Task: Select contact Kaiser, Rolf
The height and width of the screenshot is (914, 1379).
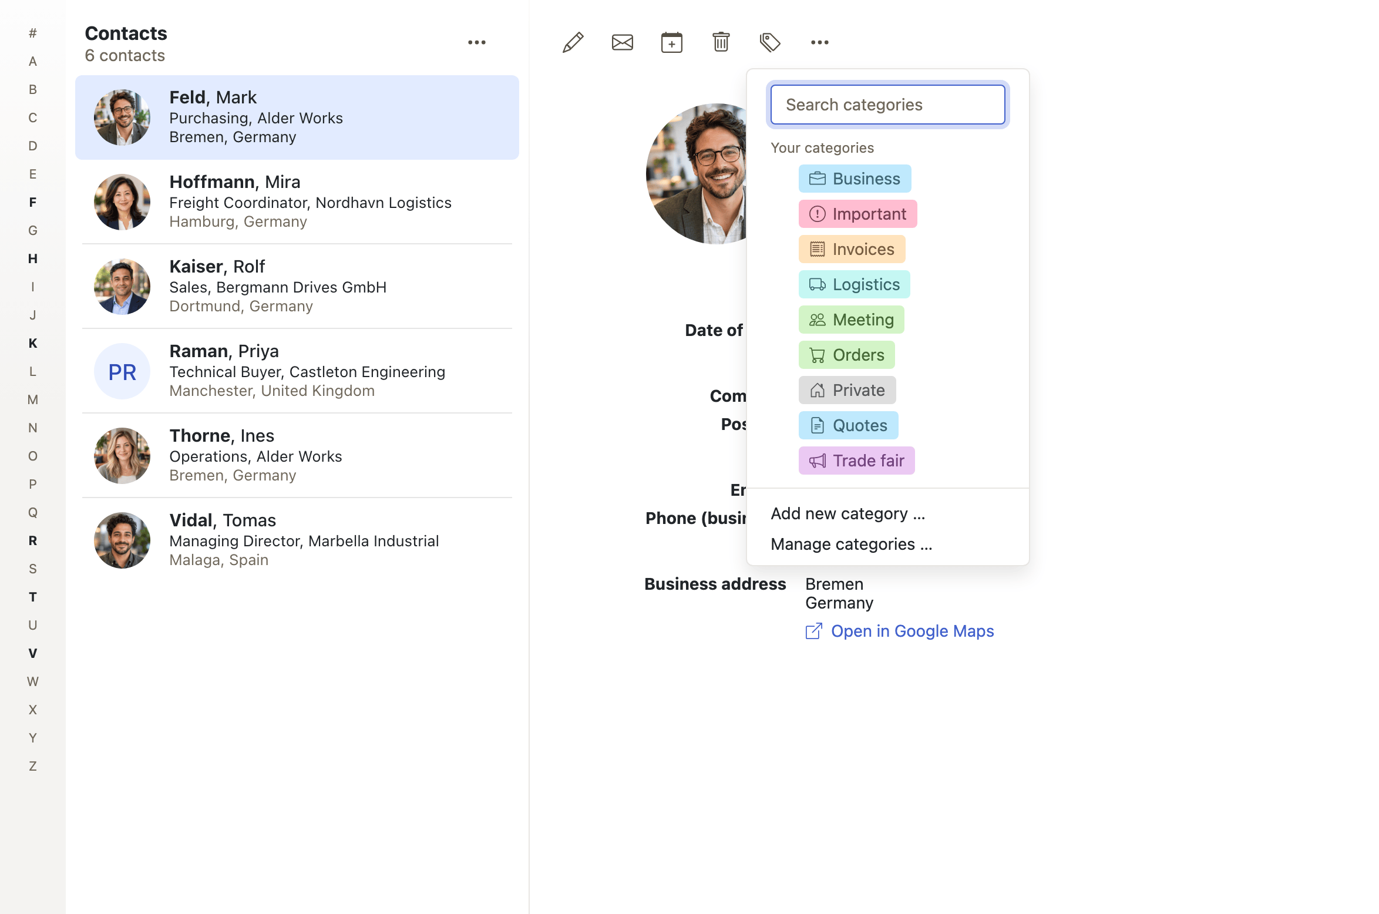Action: tap(297, 287)
